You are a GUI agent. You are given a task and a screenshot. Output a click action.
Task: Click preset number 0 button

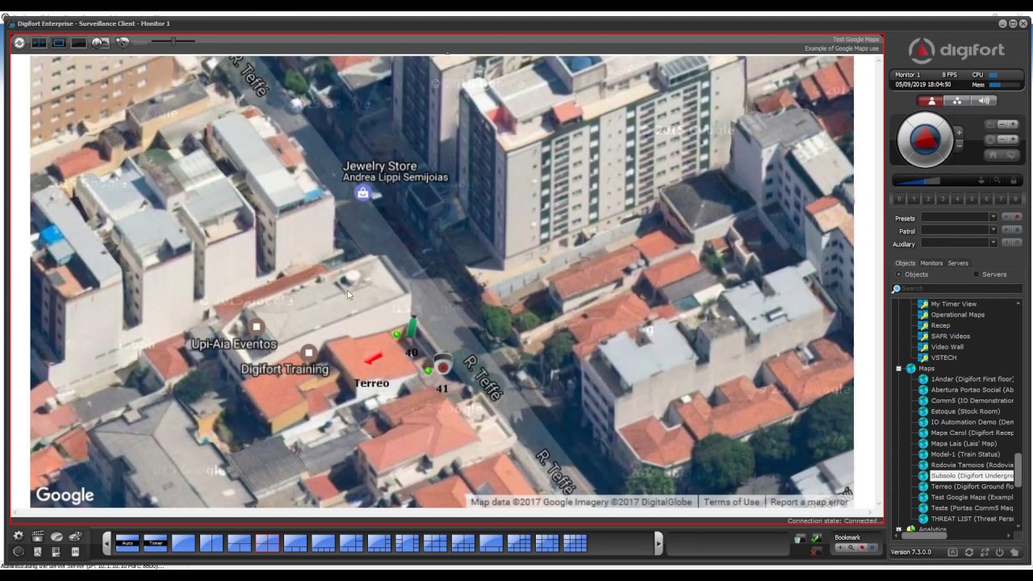click(x=899, y=199)
